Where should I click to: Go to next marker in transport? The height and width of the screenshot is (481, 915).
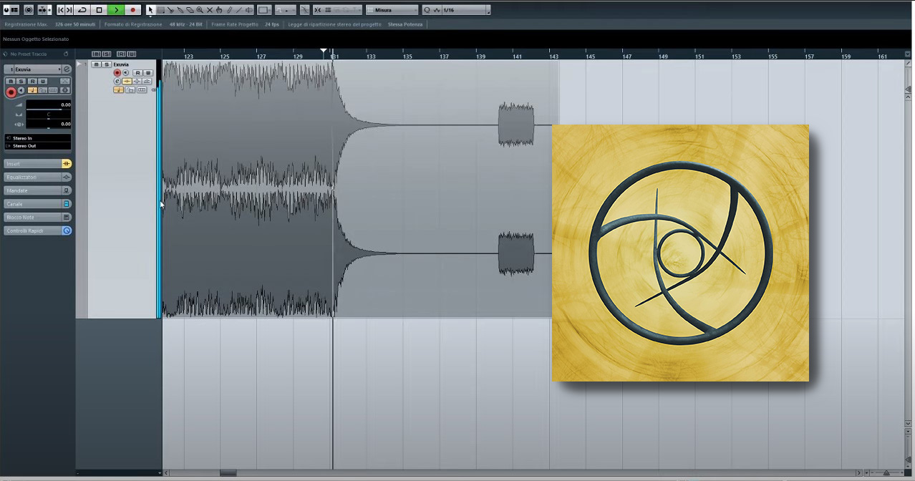(69, 10)
